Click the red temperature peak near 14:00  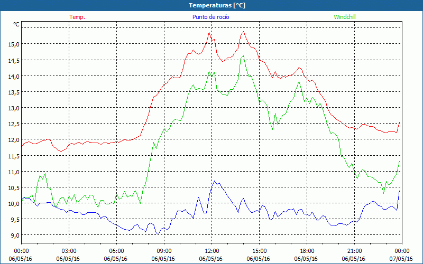(x=243, y=32)
